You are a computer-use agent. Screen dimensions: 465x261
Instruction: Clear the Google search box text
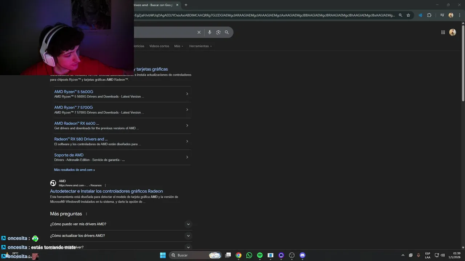(199, 32)
